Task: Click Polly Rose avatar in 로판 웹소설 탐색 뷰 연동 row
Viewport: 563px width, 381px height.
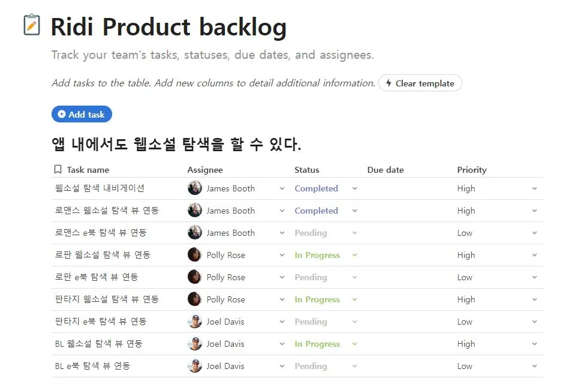Action: 195,255
